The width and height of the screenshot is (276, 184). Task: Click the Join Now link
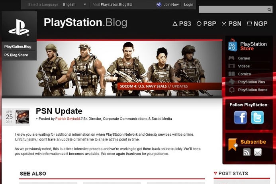coord(171,4)
